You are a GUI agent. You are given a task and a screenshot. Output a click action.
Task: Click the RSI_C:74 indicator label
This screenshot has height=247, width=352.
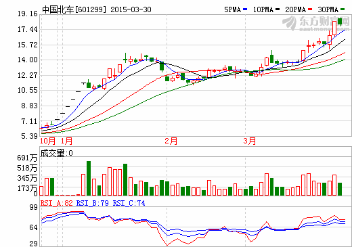[129, 203]
